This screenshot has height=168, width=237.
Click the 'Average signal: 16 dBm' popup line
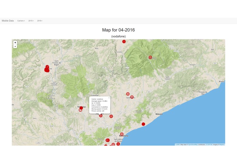coord(99,101)
